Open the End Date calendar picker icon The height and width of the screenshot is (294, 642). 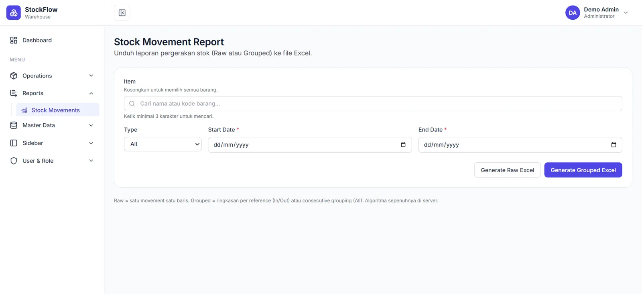614,145
